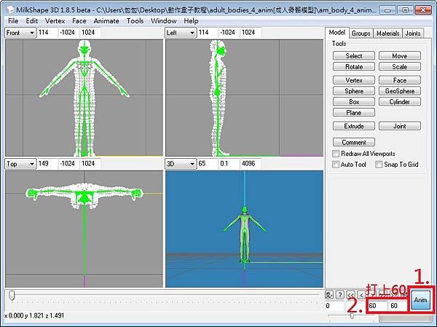Select the Box primitive tool
The image size is (437, 327).
pos(354,102)
